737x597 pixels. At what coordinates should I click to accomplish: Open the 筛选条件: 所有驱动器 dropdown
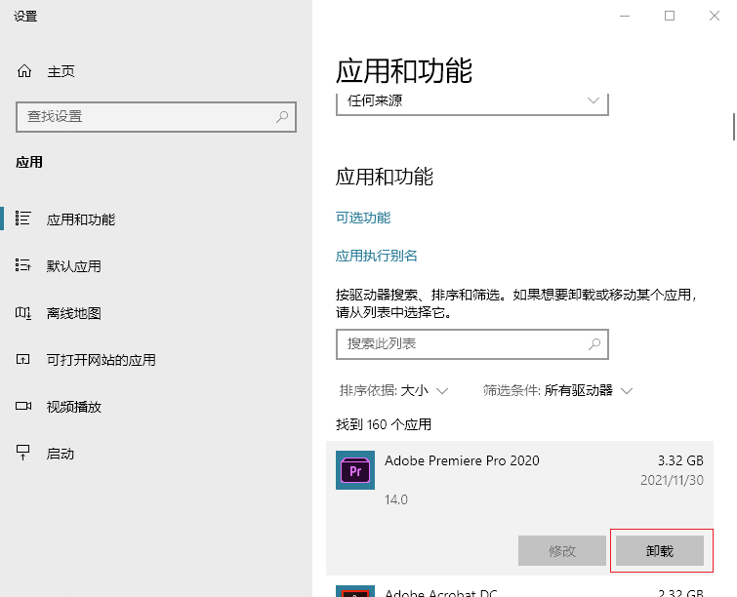(x=557, y=391)
